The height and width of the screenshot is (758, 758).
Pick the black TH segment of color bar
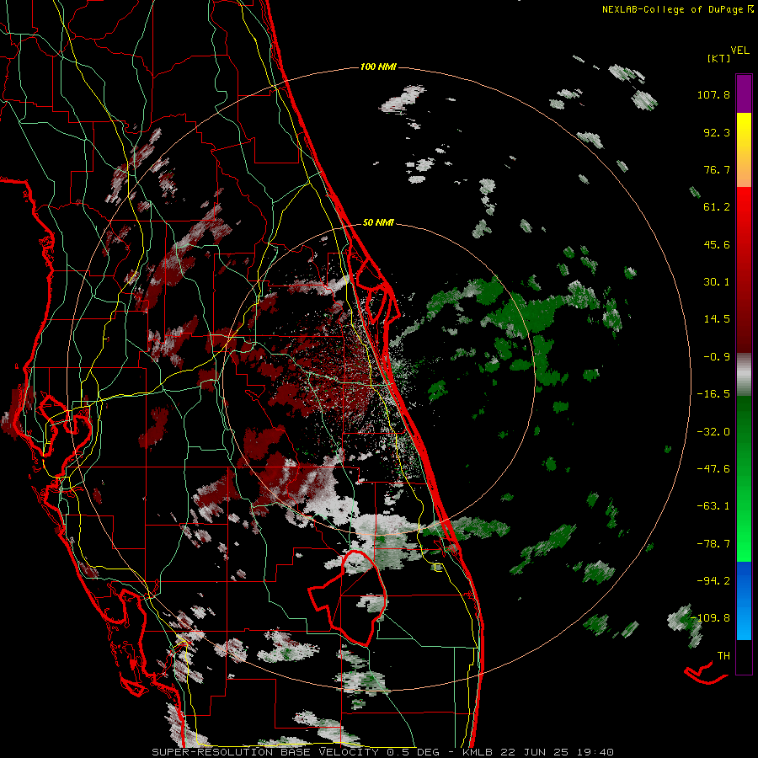coord(744,657)
